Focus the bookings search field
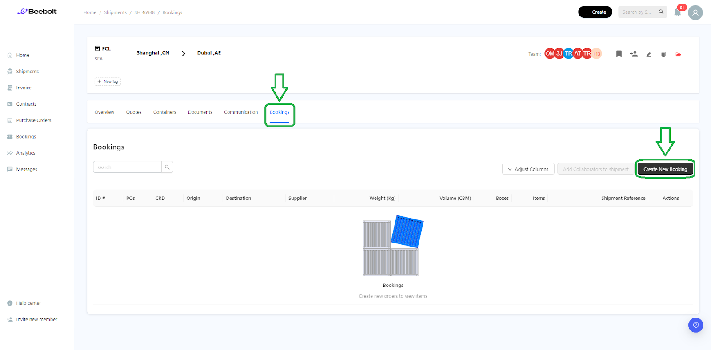The image size is (711, 350). [128, 167]
